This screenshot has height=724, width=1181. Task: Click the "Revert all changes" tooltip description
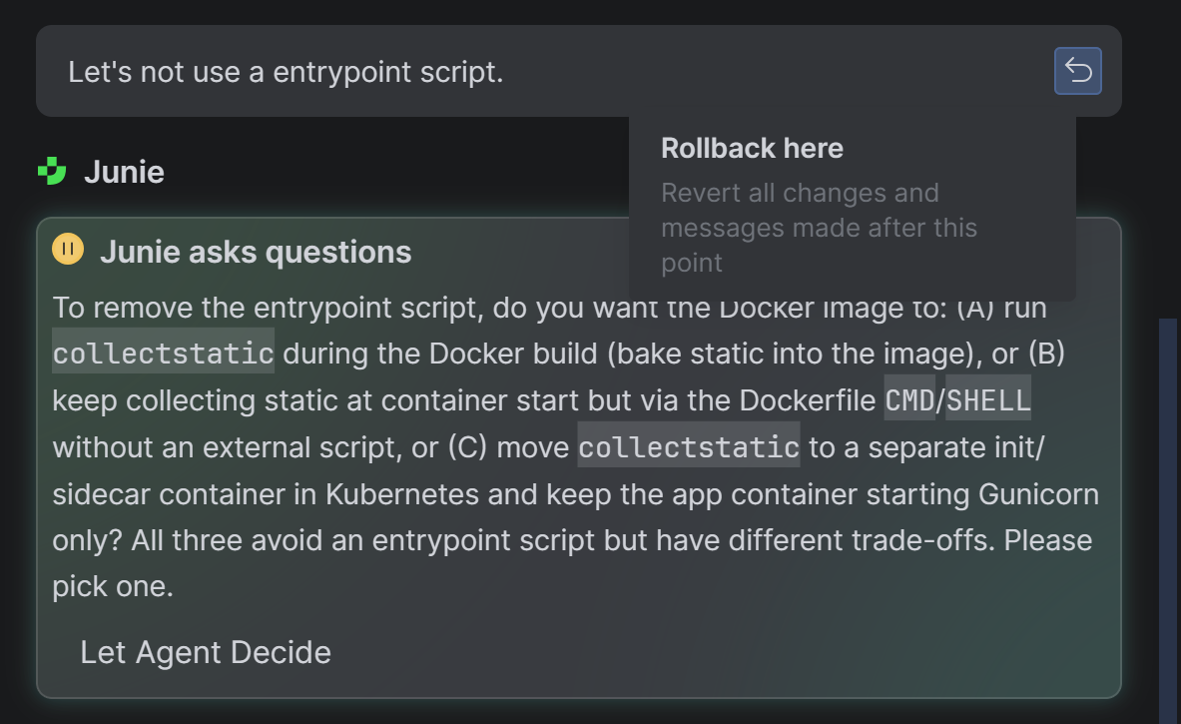click(x=819, y=228)
